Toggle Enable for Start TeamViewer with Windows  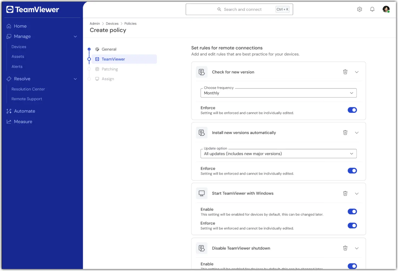(x=352, y=212)
